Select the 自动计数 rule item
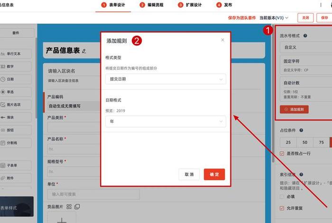Image resolution: width=332 pixels, height=223 pixels. pyautogui.click(x=306, y=89)
